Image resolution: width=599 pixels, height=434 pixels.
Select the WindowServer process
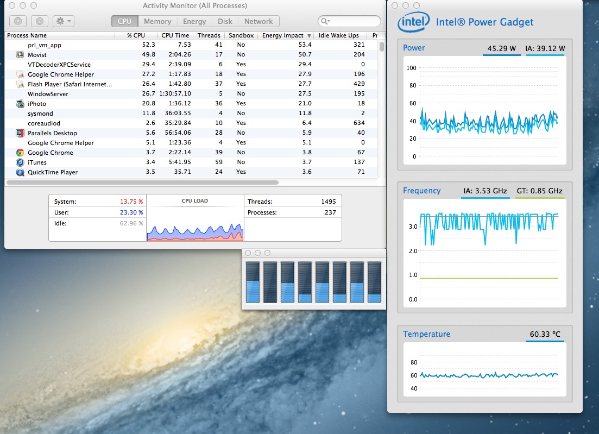pos(191,93)
